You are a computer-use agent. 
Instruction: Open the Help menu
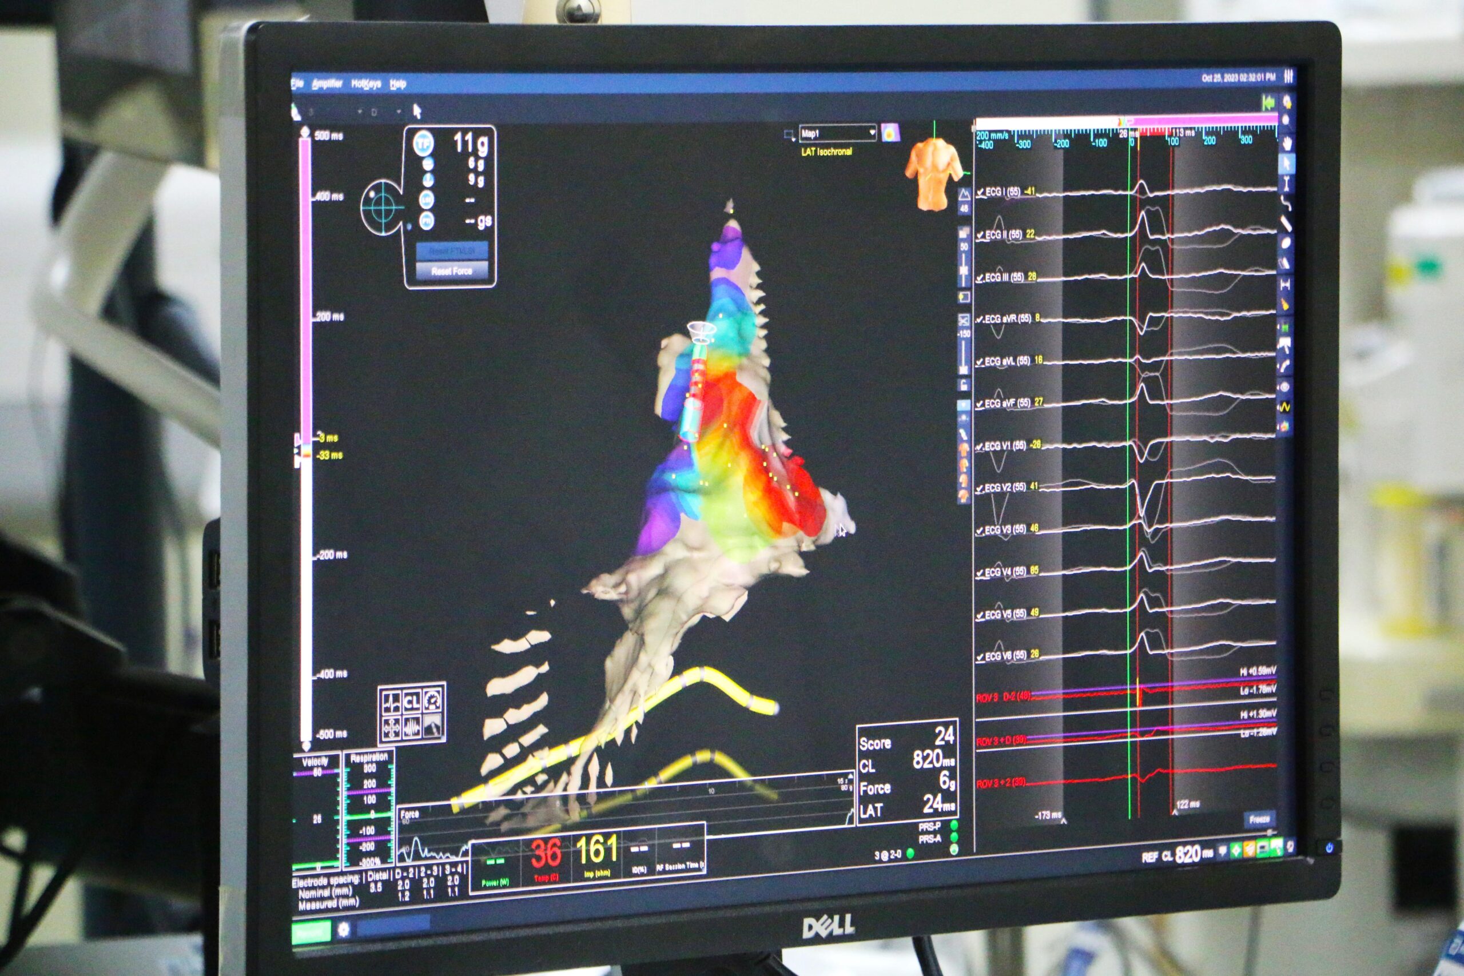(398, 83)
